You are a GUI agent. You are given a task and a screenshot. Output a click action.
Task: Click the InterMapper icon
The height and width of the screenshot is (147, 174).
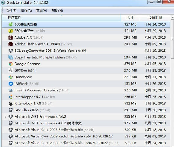pyautogui.click(x=11, y=97)
